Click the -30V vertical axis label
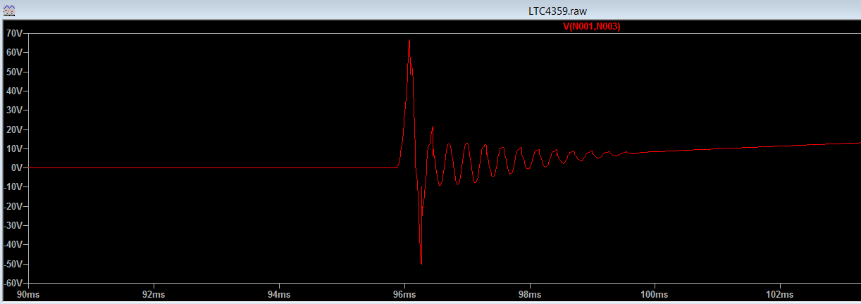 (x=14, y=226)
